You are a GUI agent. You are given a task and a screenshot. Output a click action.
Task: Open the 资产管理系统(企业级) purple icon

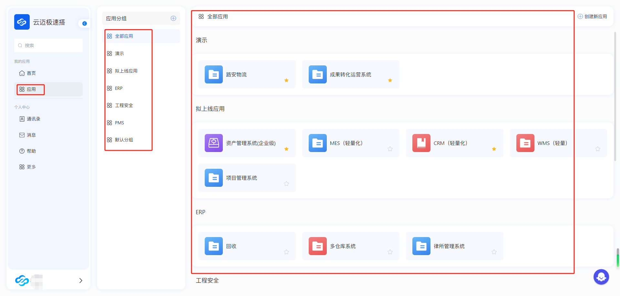214,143
